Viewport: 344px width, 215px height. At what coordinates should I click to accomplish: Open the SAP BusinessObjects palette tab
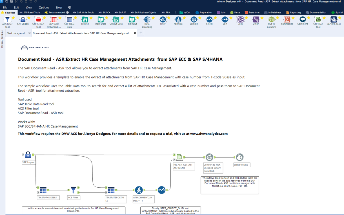click(x=143, y=12)
